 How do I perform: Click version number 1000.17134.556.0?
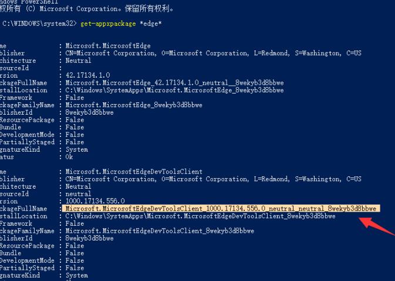(x=95, y=201)
